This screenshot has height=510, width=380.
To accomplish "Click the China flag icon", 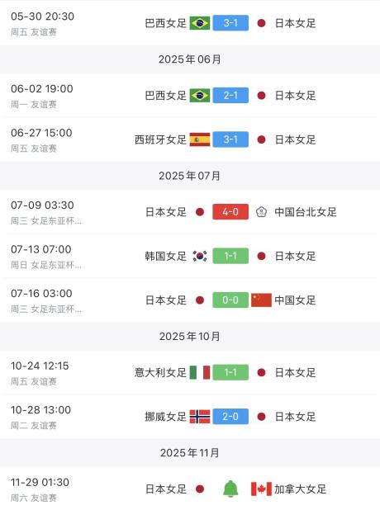I will point(261,300).
